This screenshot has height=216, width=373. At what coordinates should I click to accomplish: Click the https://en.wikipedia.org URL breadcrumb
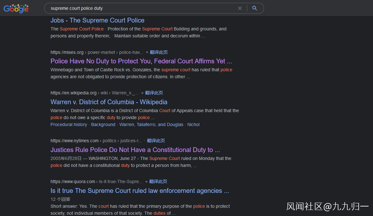click(x=94, y=93)
